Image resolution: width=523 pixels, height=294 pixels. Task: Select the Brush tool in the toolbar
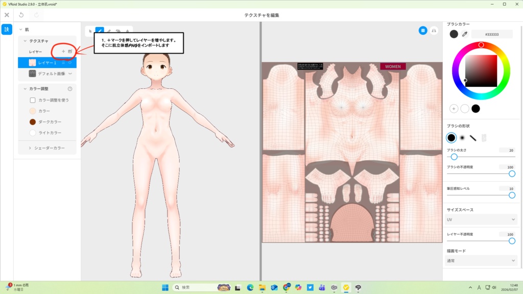(x=100, y=30)
